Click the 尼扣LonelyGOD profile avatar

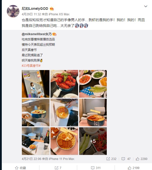pos(13,11)
